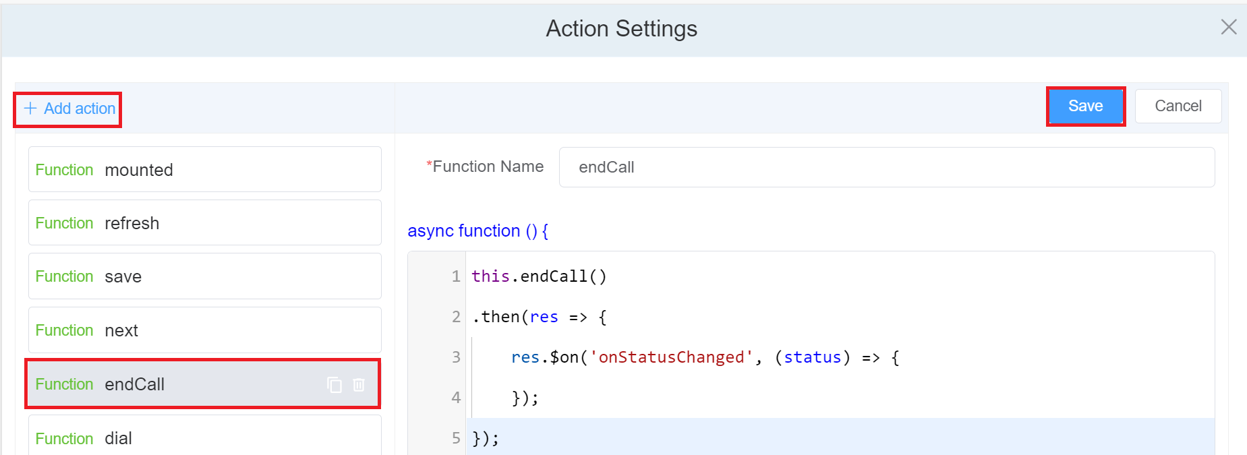The height and width of the screenshot is (455, 1247).
Task: Place cursor on line 4 closing bracket
Action: coord(525,398)
